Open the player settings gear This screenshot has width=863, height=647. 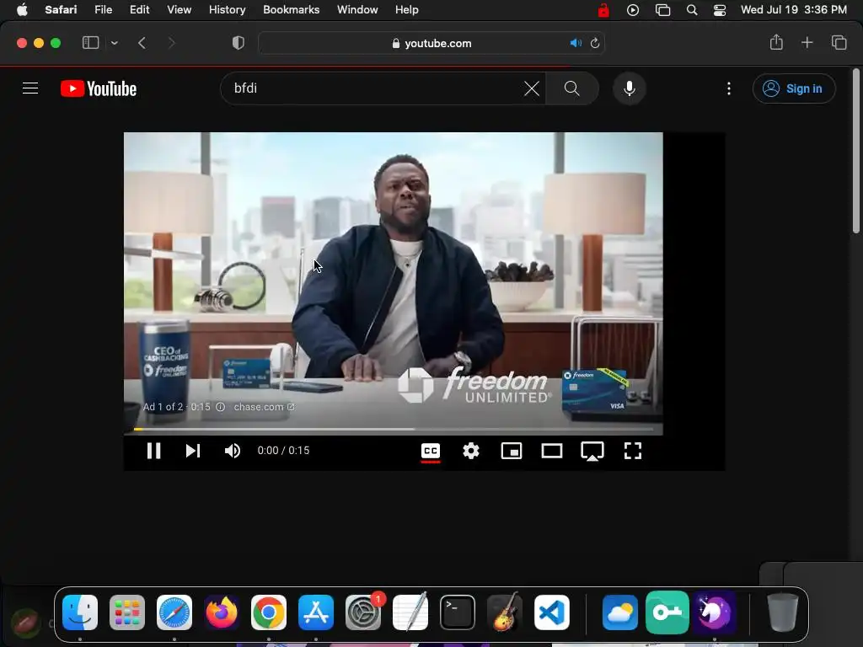[x=470, y=451]
